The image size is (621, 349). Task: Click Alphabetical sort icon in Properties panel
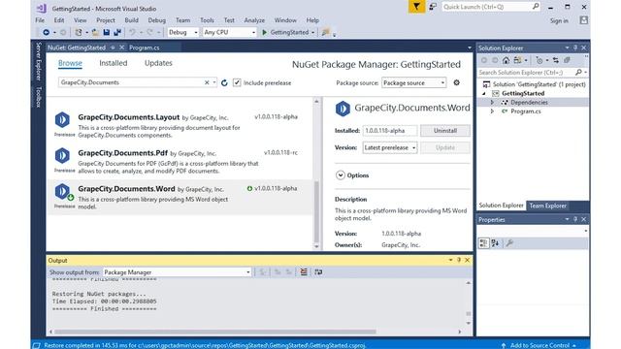(495, 243)
